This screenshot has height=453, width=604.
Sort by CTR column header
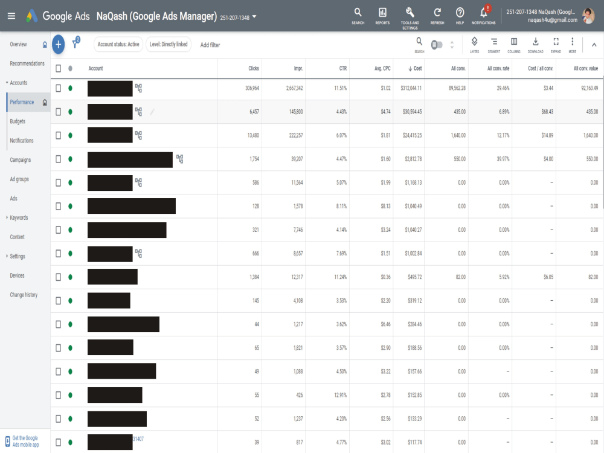[x=343, y=69]
